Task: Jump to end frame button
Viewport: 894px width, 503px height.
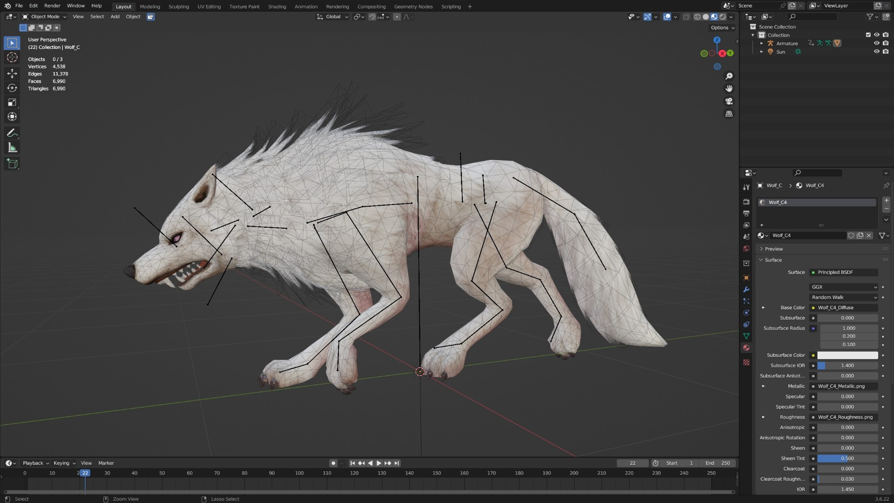Action: point(397,463)
